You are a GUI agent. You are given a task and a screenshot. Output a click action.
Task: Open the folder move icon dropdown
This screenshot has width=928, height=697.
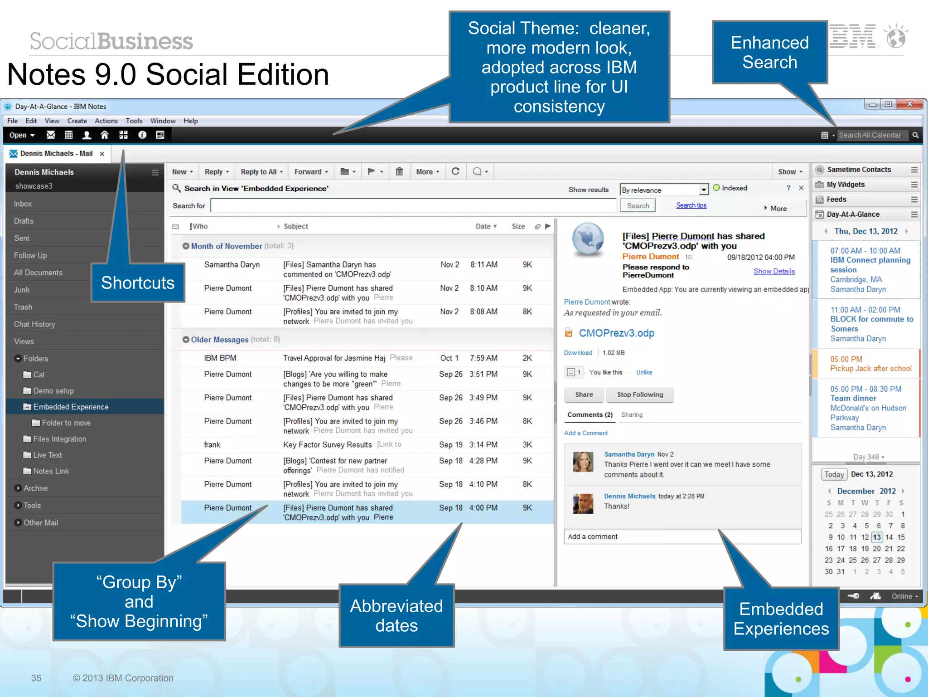[x=348, y=171]
